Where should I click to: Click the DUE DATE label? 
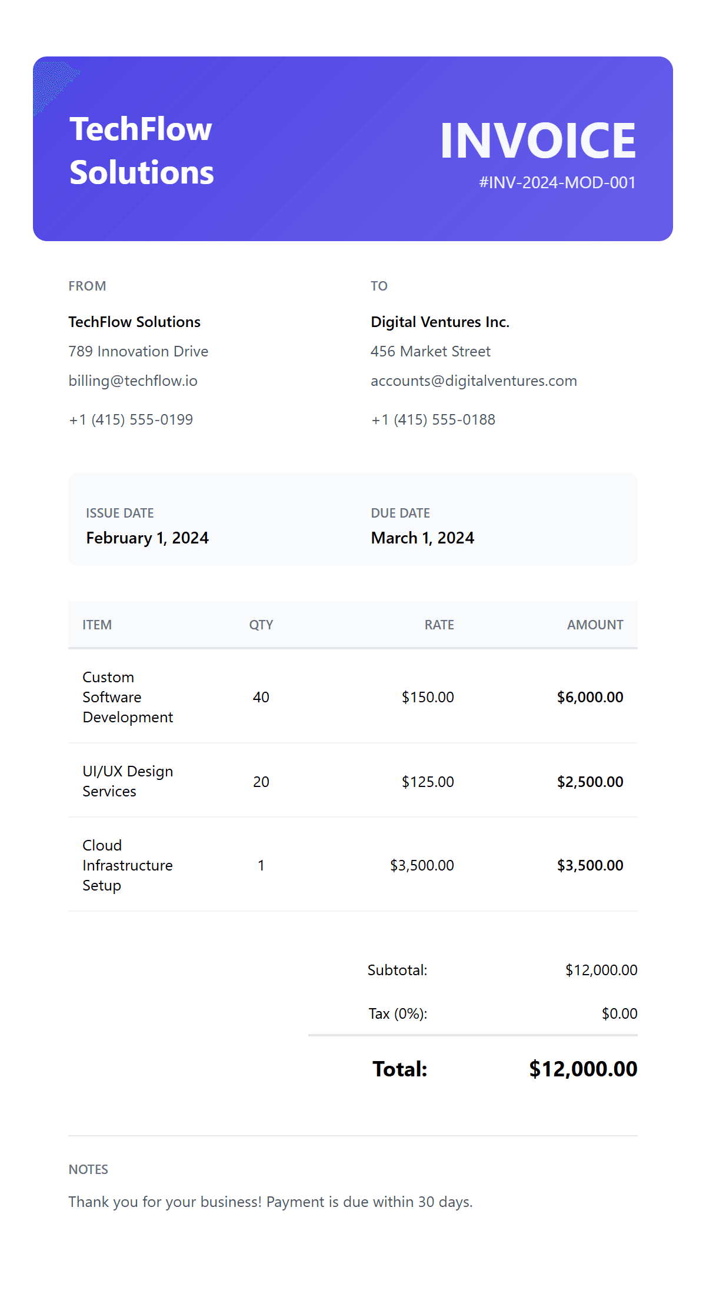[x=400, y=513]
